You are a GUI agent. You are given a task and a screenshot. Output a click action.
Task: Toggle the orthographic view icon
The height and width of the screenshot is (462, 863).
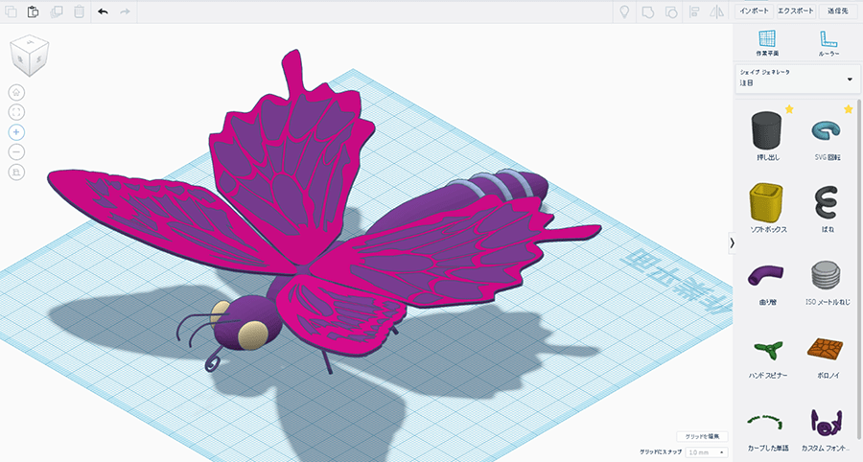pyautogui.click(x=16, y=173)
